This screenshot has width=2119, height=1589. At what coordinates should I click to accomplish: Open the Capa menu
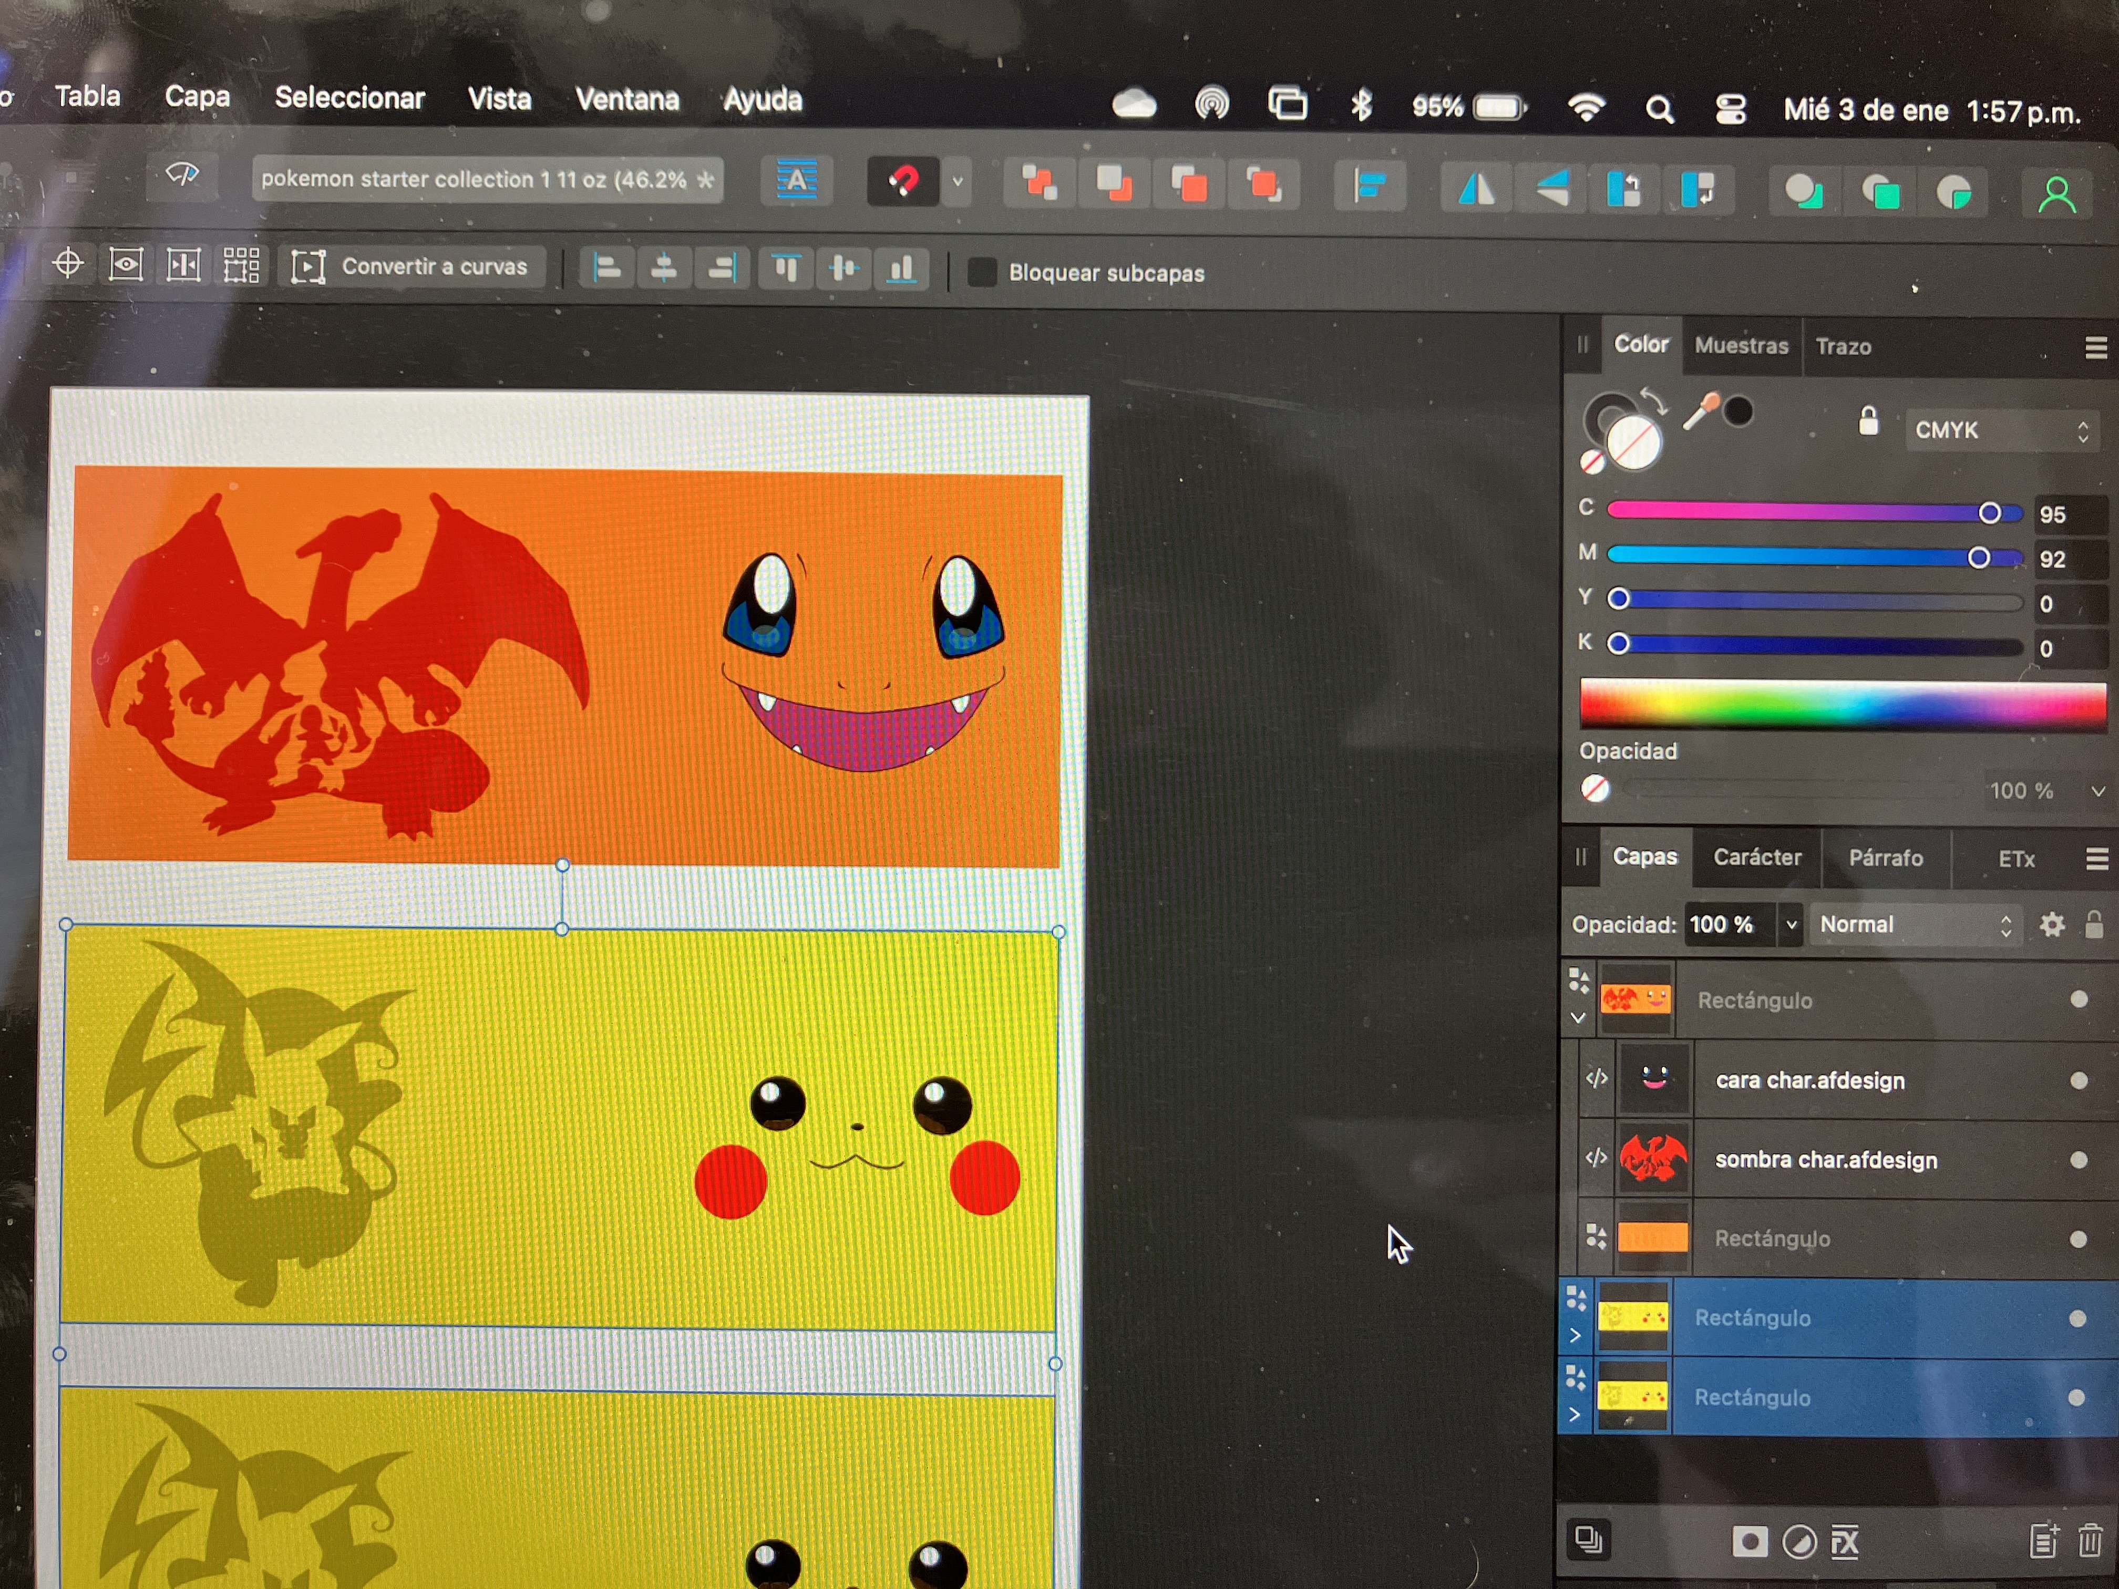(197, 97)
